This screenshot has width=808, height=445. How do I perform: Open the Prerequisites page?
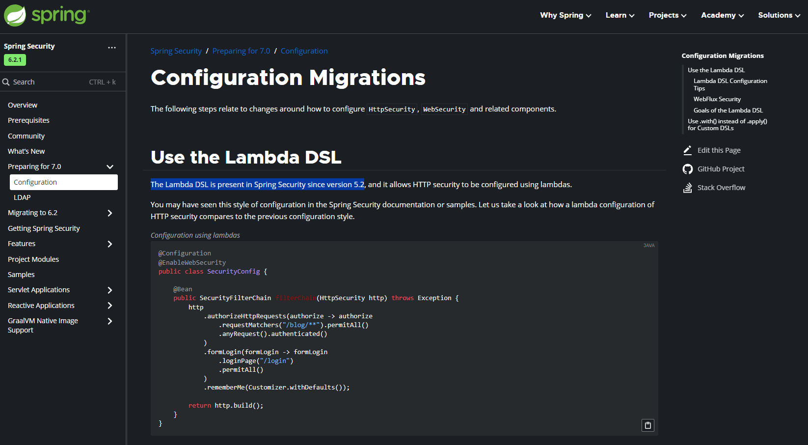click(28, 120)
